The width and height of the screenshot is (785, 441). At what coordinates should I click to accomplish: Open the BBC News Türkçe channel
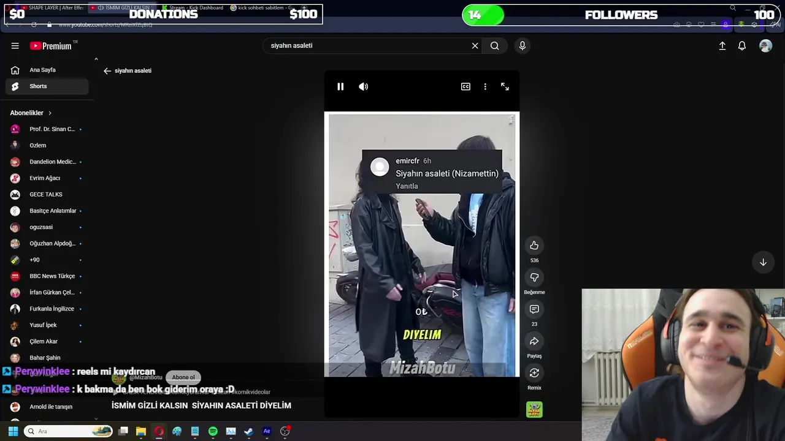tap(47, 276)
